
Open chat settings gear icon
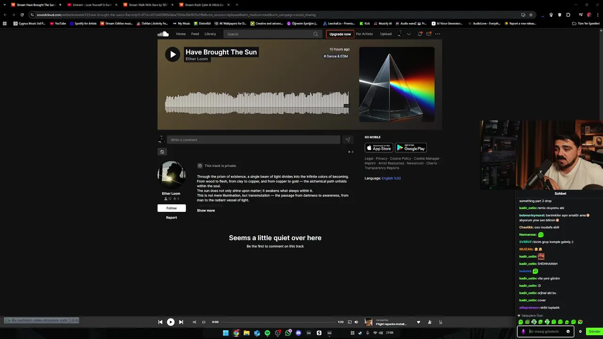(580, 331)
